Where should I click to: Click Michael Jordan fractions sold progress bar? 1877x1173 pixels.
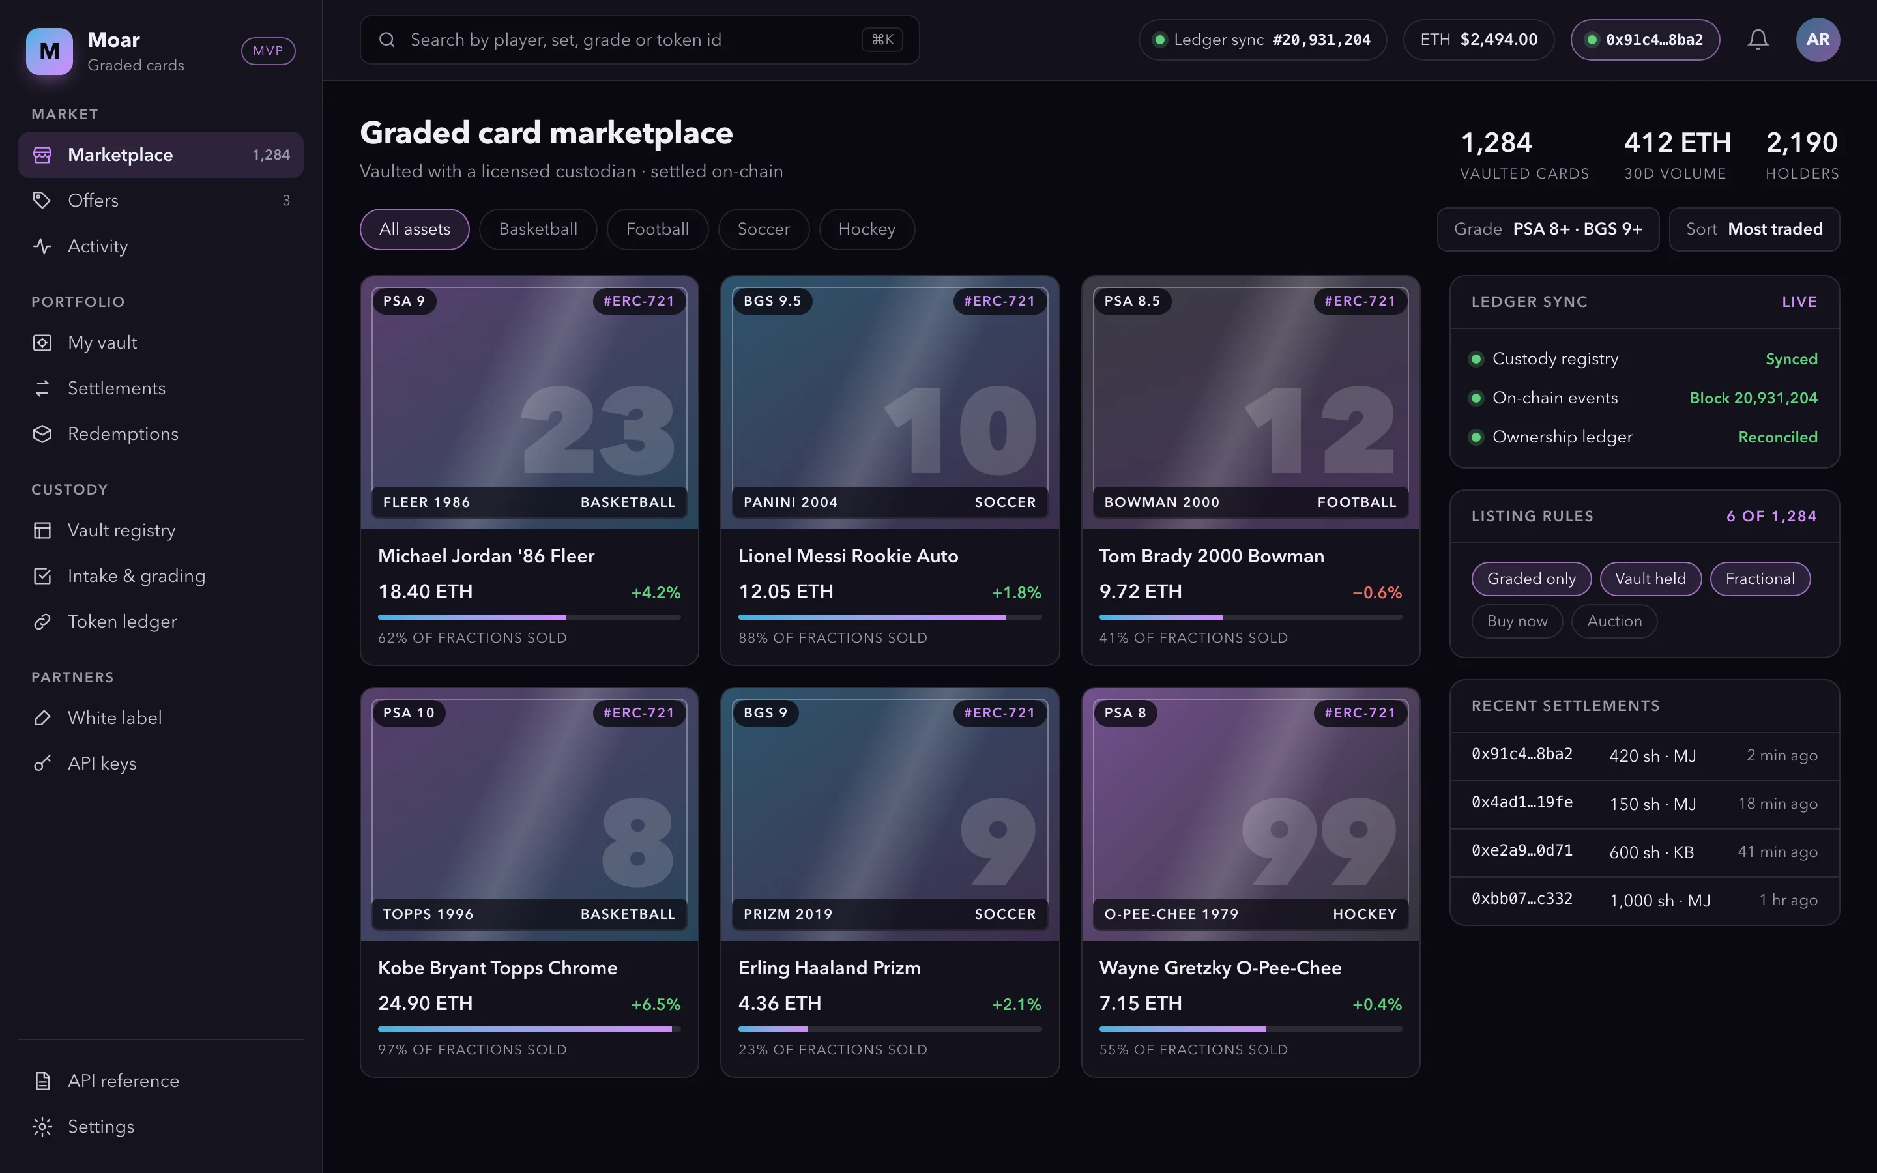pyautogui.click(x=529, y=616)
